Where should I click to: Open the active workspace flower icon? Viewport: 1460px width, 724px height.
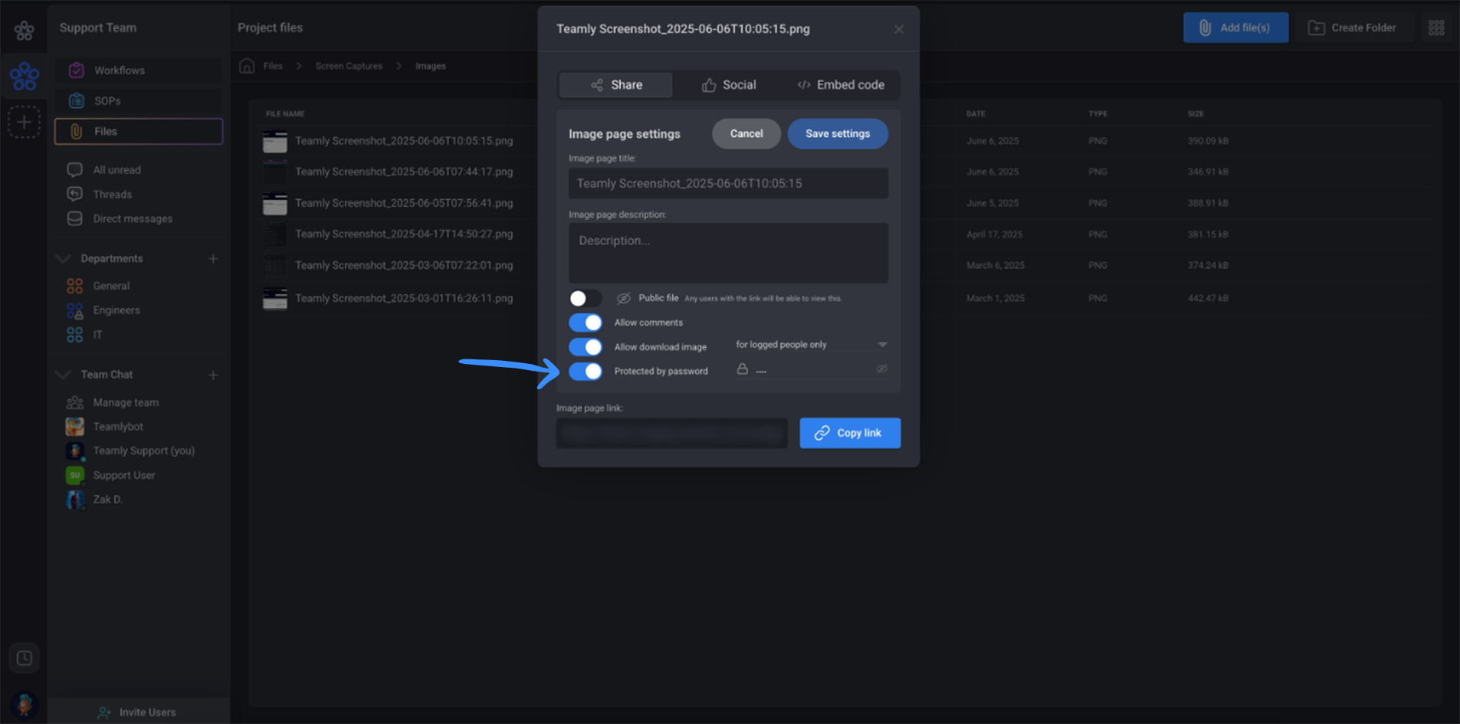click(x=25, y=76)
